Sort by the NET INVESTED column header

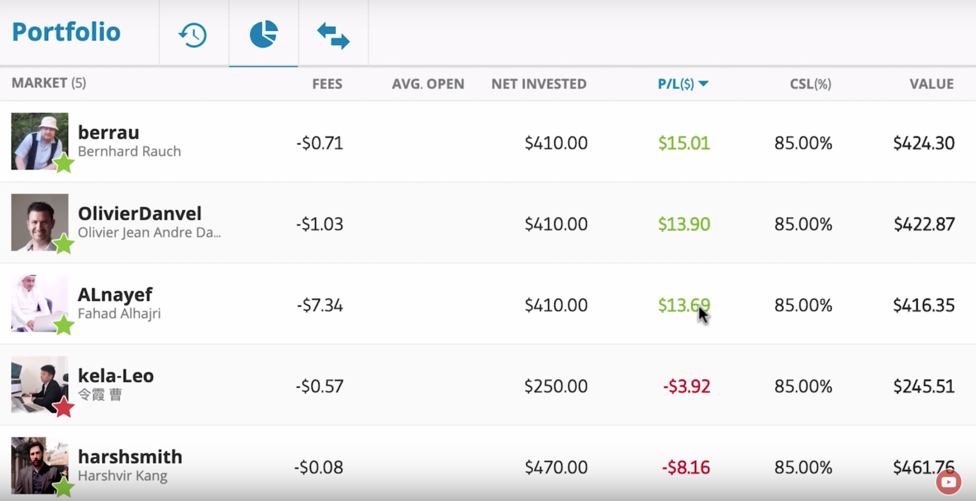click(x=539, y=84)
